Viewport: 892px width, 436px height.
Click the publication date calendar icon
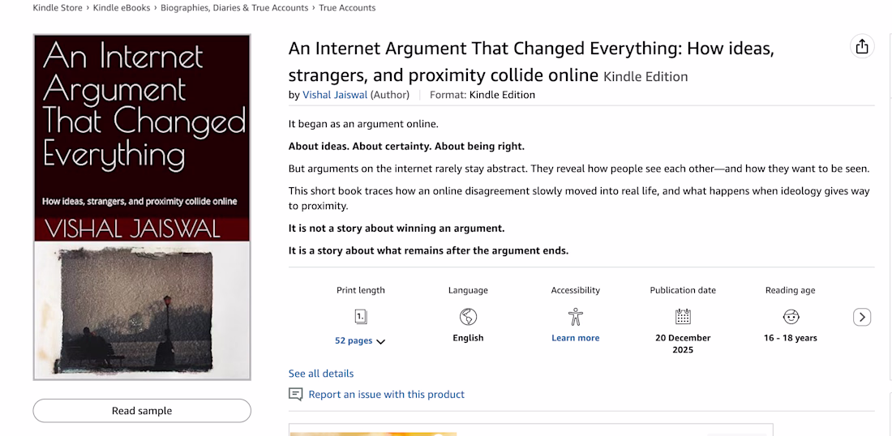683,317
